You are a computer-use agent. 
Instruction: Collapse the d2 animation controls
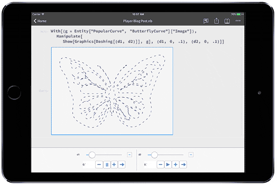tap(191, 155)
